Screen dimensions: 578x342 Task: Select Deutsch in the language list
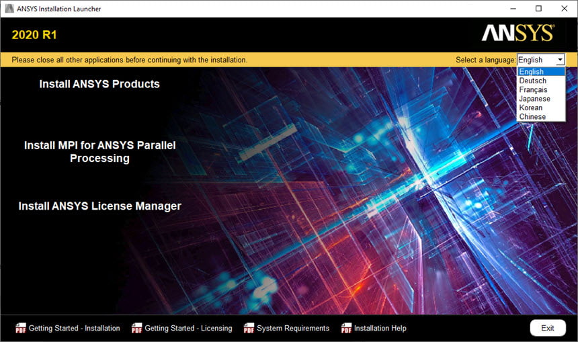point(541,81)
